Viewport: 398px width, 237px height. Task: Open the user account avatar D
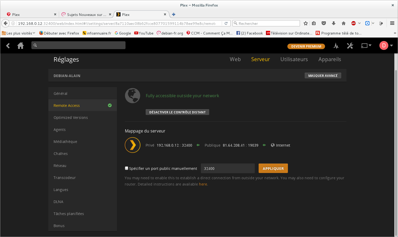tap(384, 45)
